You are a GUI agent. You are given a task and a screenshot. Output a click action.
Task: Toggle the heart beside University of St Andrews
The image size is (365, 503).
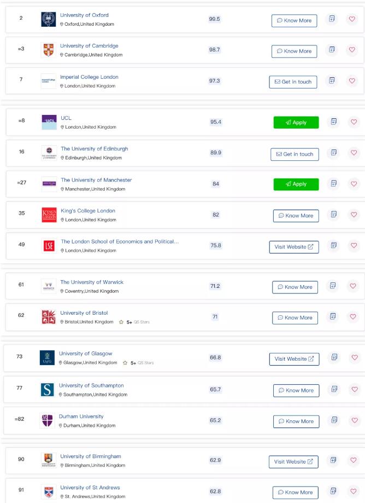coord(353,490)
